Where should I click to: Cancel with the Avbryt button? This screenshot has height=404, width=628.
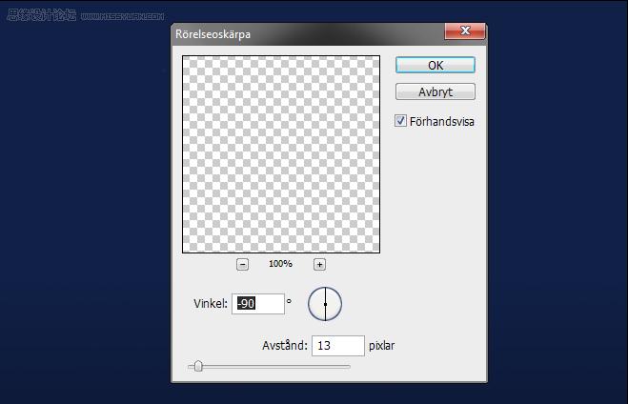click(x=436, y=91)
